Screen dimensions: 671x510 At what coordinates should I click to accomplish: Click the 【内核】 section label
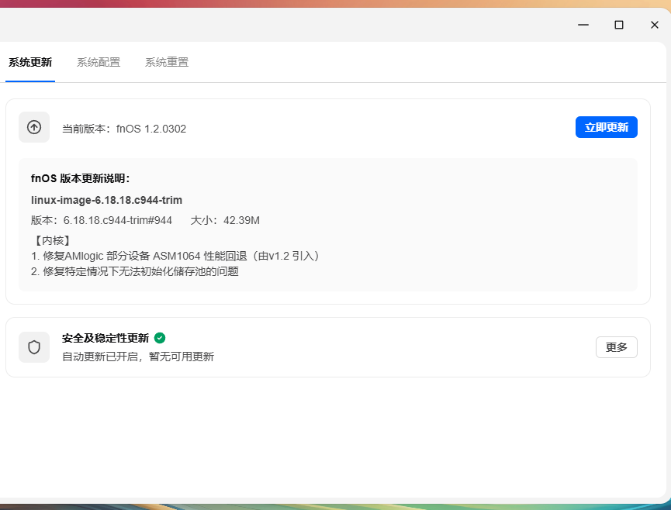coord(51,241)
